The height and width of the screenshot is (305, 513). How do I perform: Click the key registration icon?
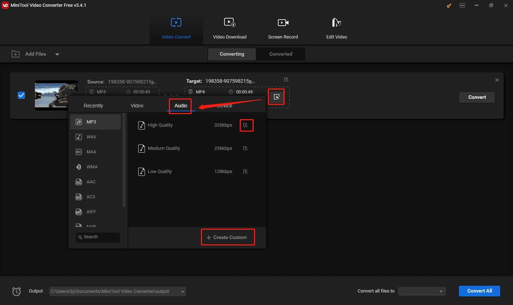pyautogui.click(x=449, y=5)
